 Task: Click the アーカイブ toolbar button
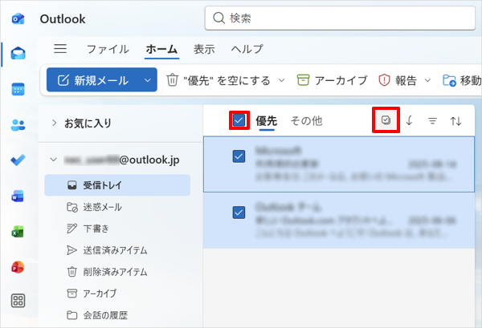click(333, 80)
